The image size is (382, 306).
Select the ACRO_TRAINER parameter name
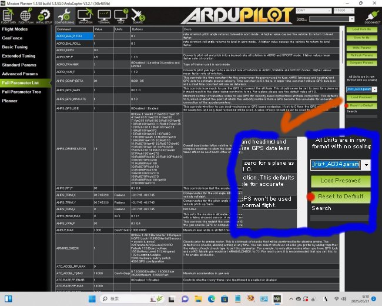pos(74,64)
